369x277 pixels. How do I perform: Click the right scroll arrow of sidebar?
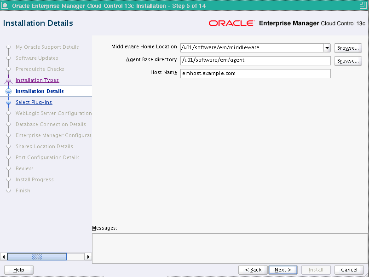tap(88, 257)
